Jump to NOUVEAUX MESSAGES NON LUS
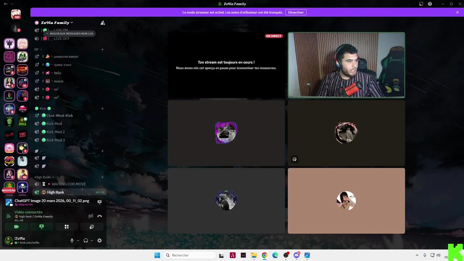The height and width of the screenshot is (261, 464). (x=69, y=33)
